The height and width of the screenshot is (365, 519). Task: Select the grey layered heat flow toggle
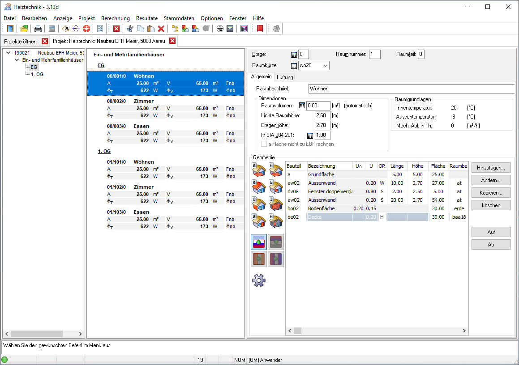point(276,242)
